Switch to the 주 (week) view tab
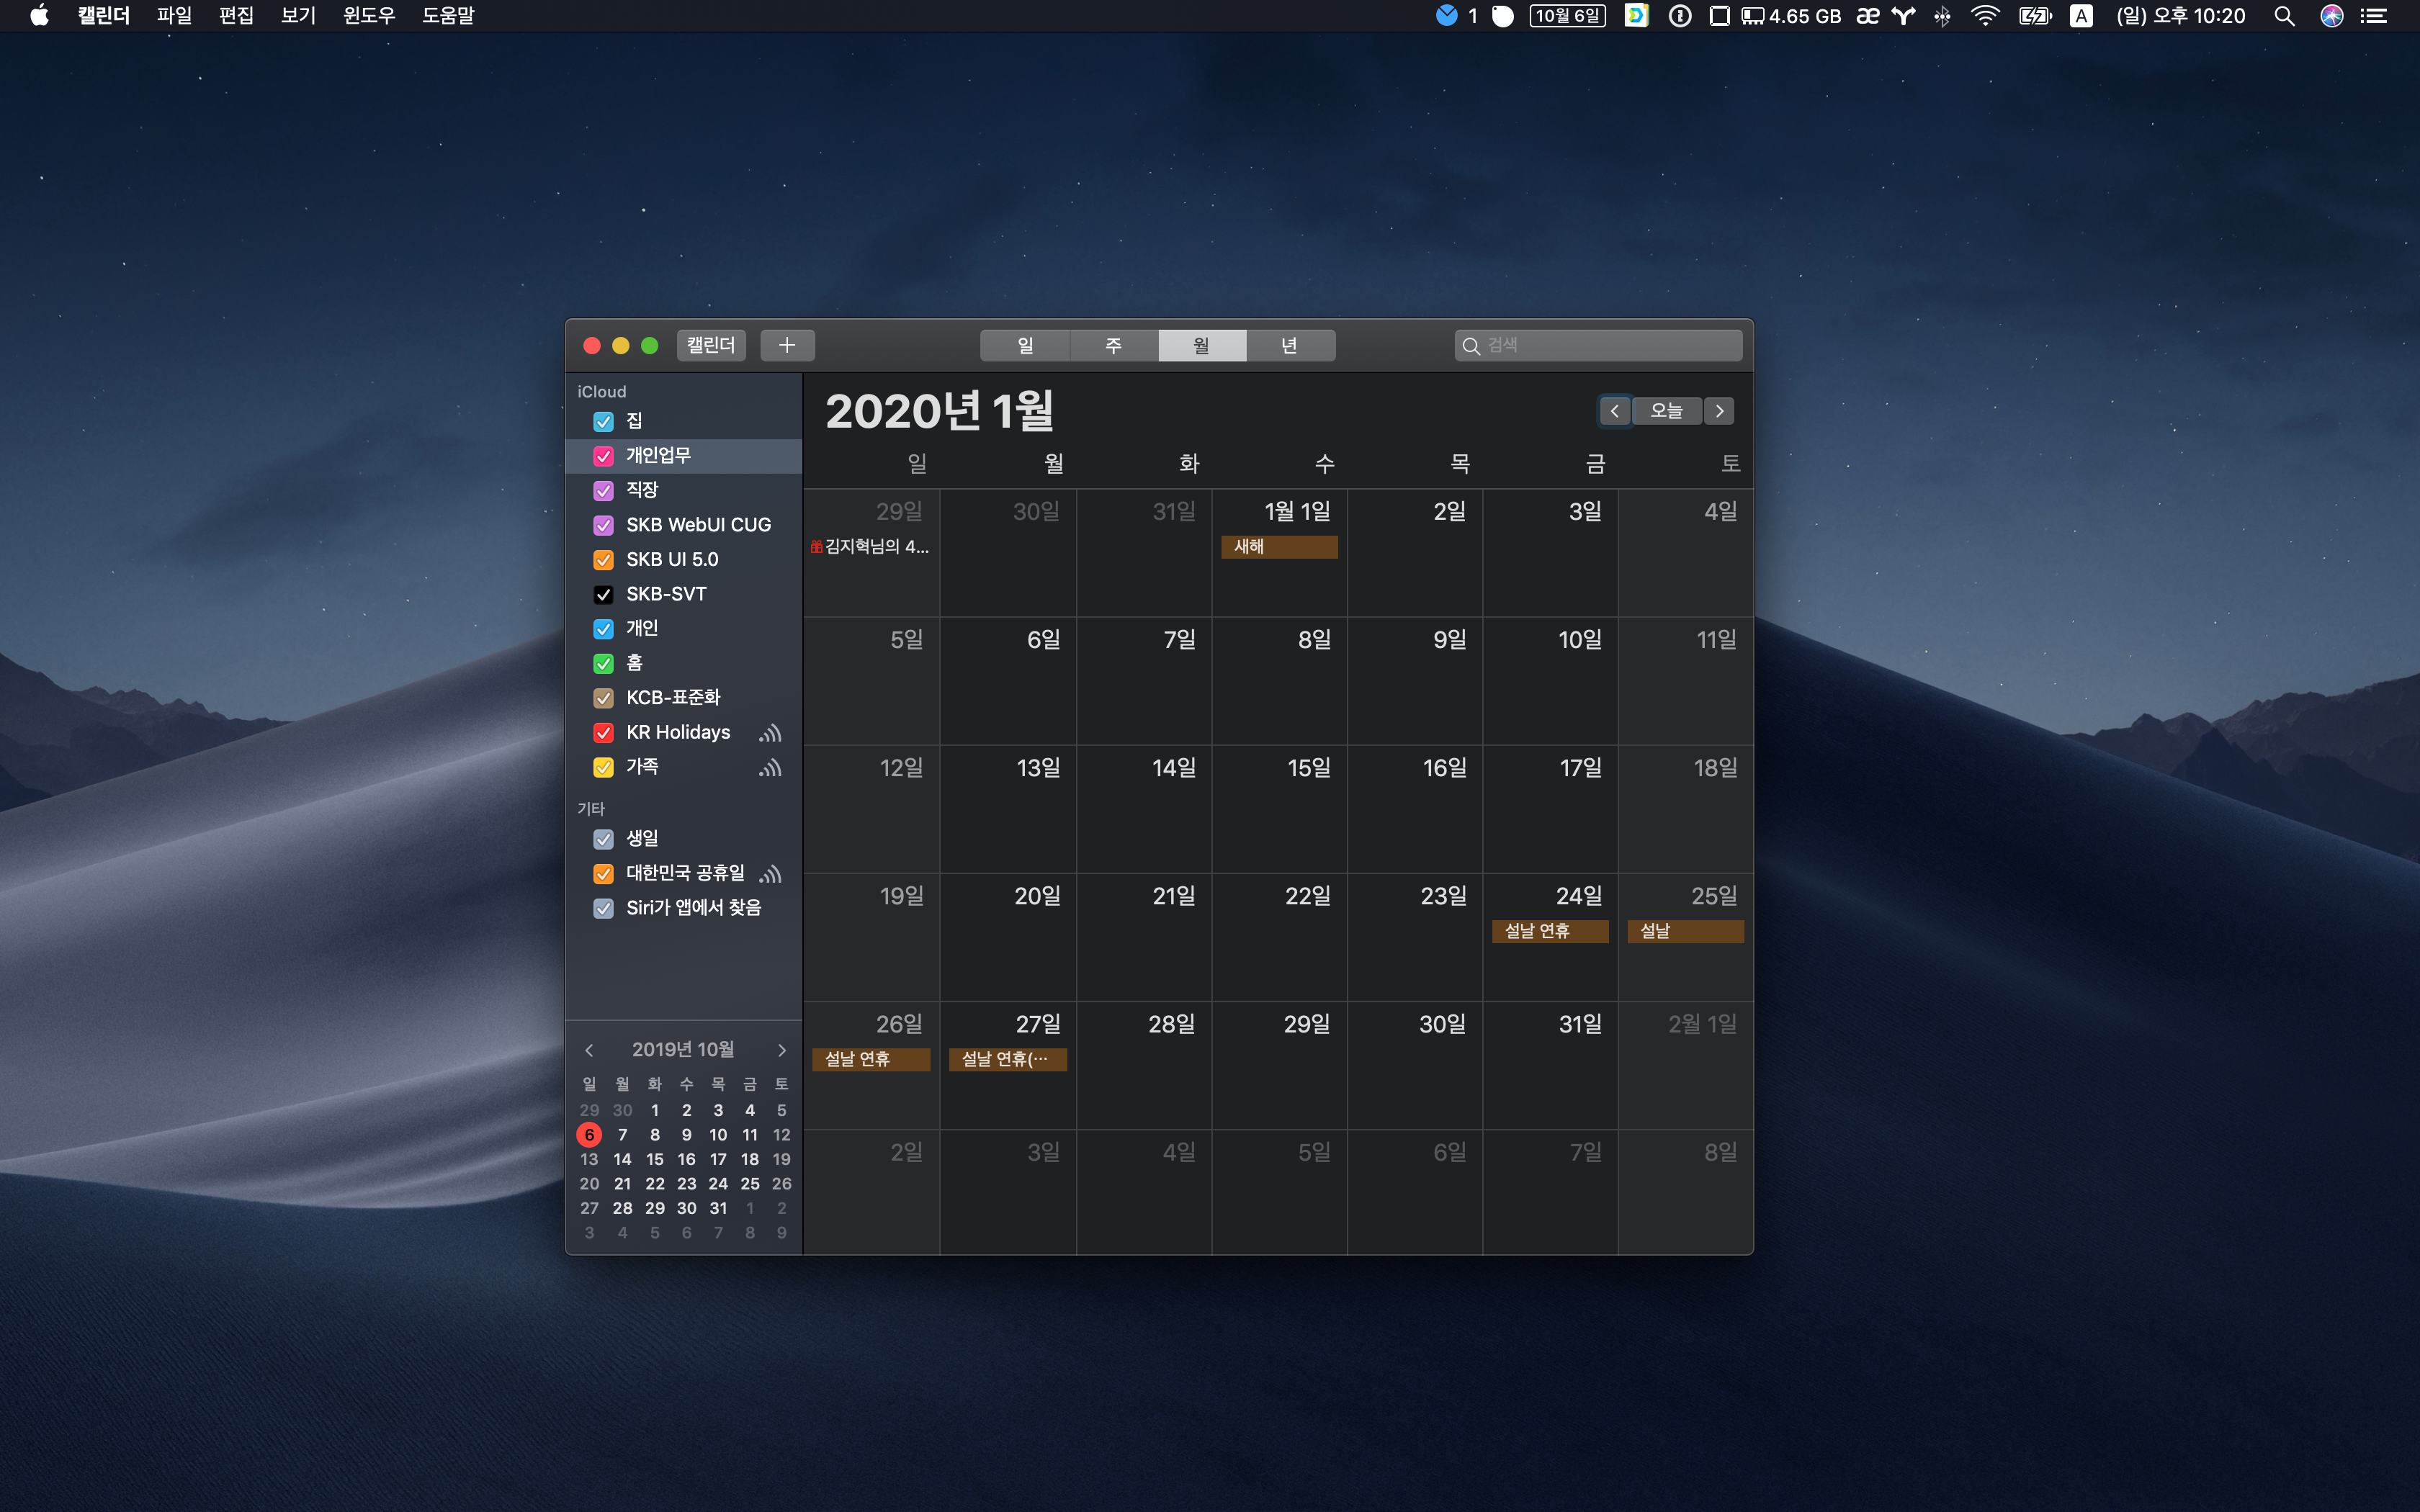The width and height of the screenshot is (2420, 1512). point(1113,345)
